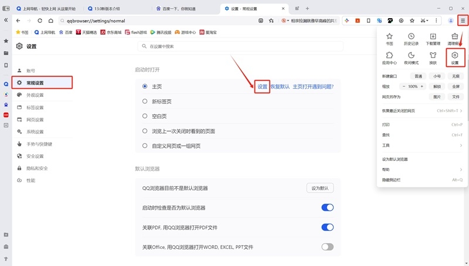The image size is (469, 266).
Task: Open 外观设置 in settings sidebar
Action: coord(42,95)
